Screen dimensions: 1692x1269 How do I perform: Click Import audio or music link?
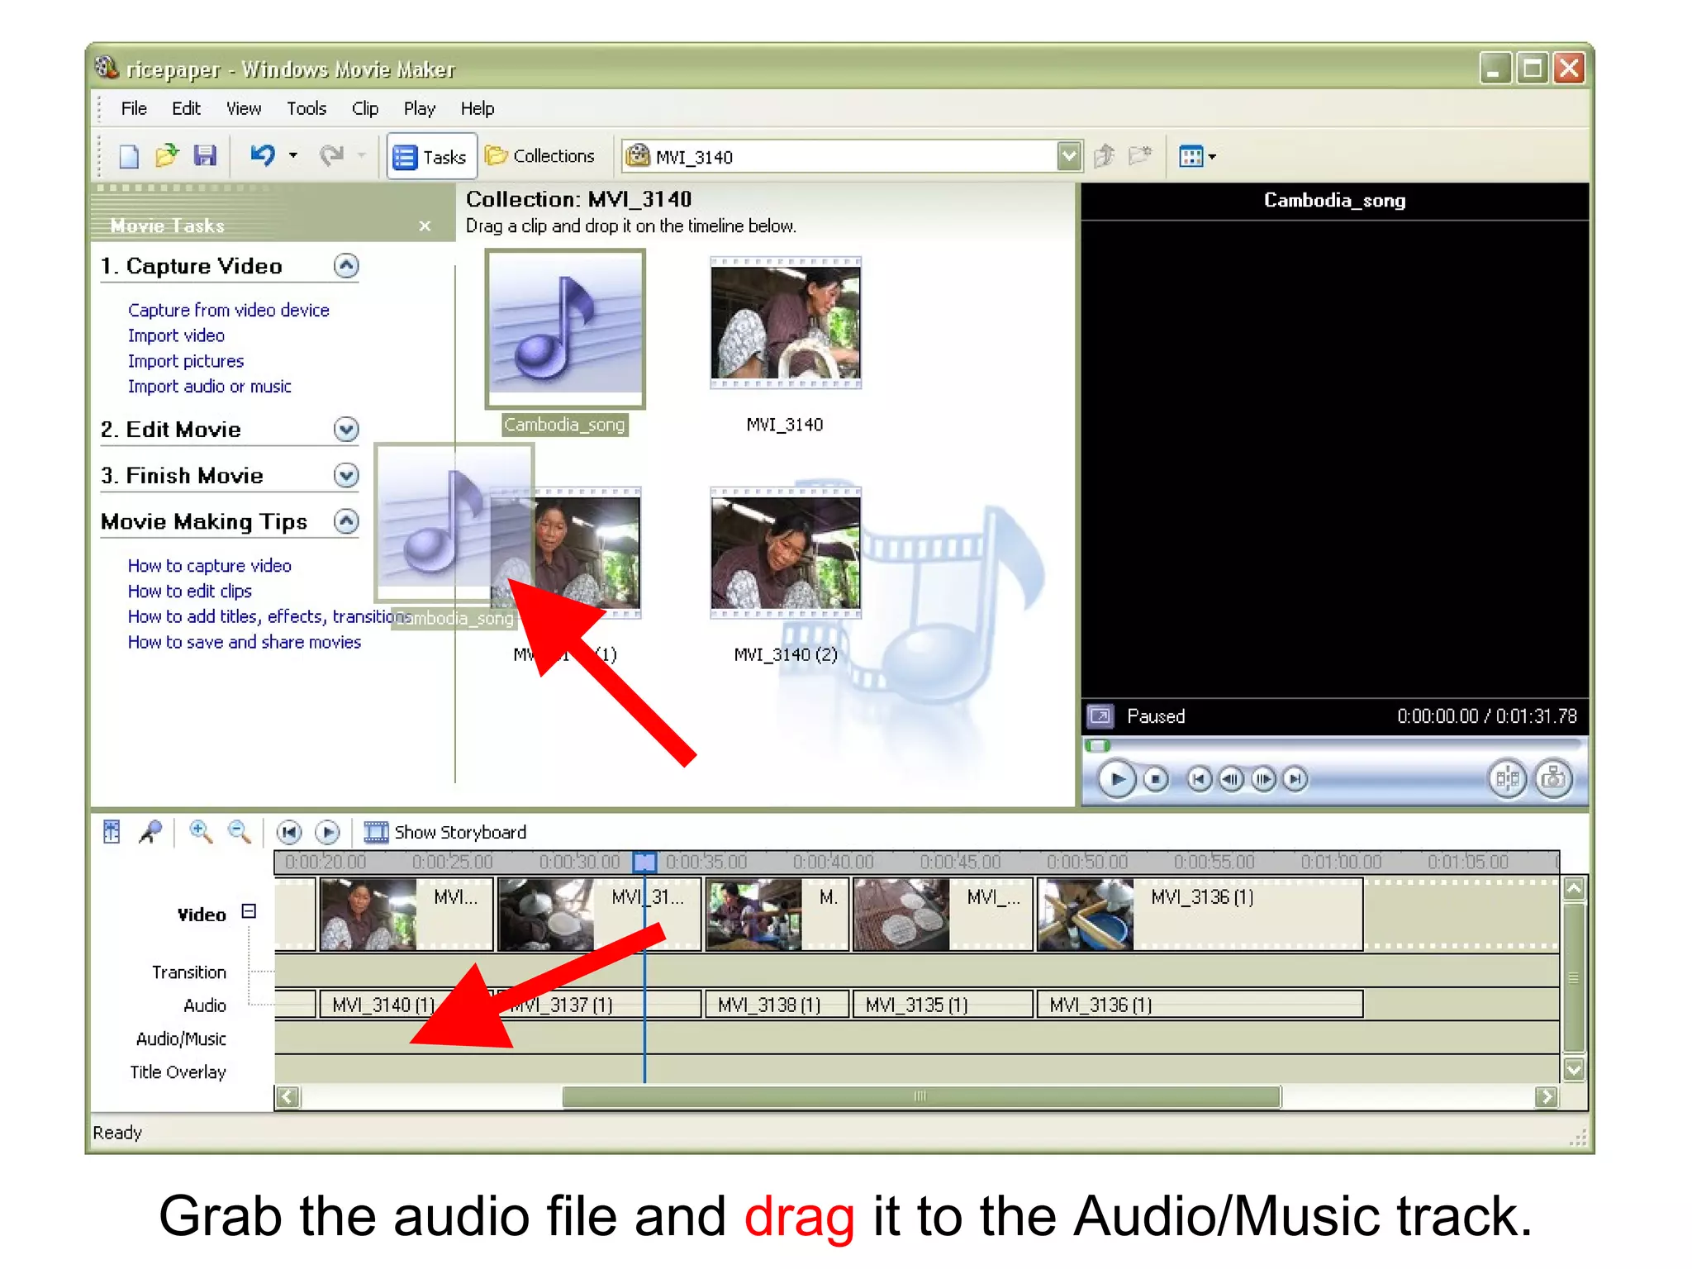pos(209,386)
